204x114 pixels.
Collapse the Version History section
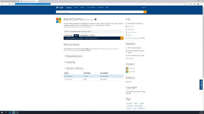pyautogui.click(x=74, y=68)
